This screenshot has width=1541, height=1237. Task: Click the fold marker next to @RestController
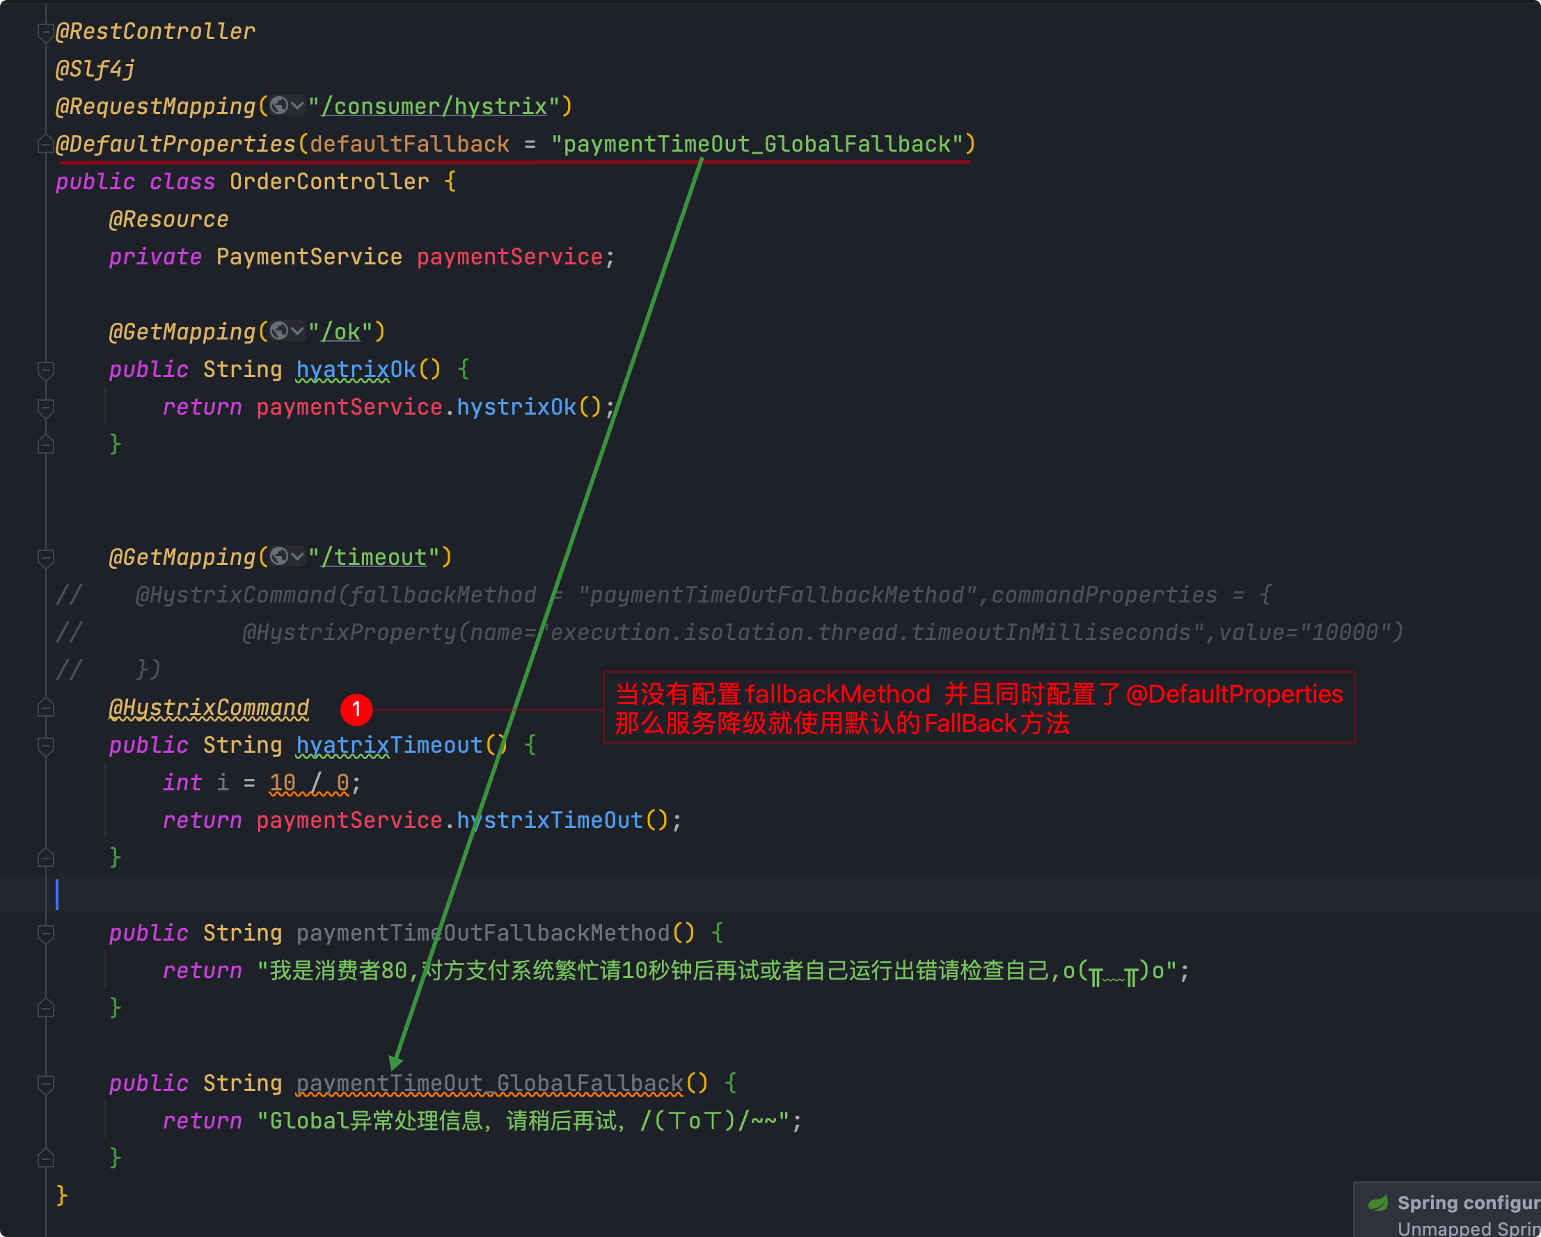45,31
